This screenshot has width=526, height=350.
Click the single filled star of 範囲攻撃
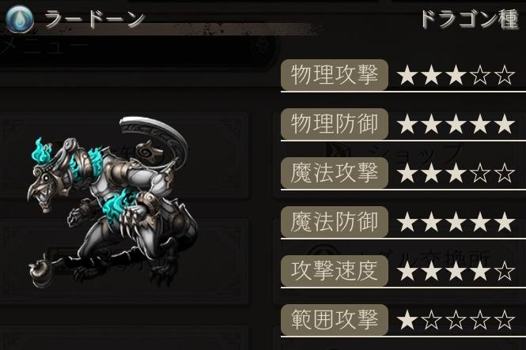coord(407,320)
